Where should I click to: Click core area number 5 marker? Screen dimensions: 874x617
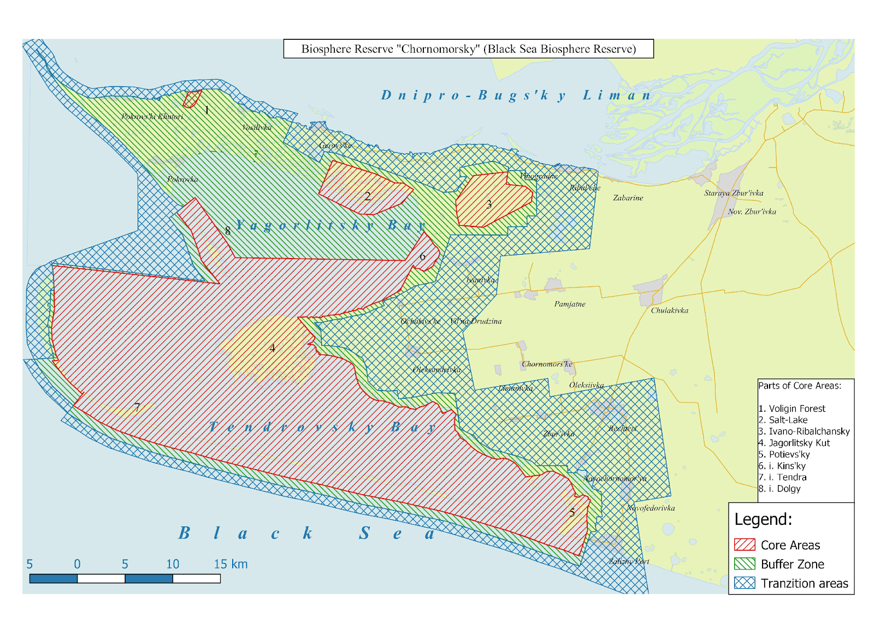572,512
